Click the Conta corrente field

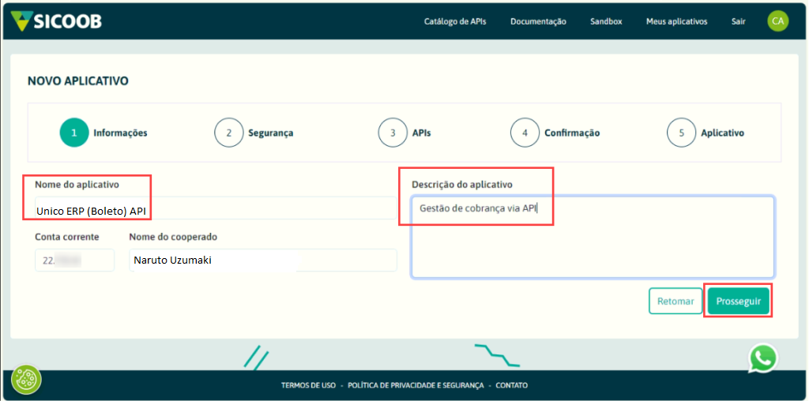75,260
